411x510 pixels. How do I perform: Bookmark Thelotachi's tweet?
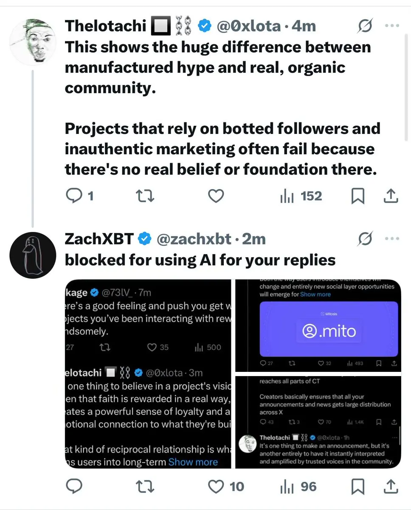(x=358, y=196)
